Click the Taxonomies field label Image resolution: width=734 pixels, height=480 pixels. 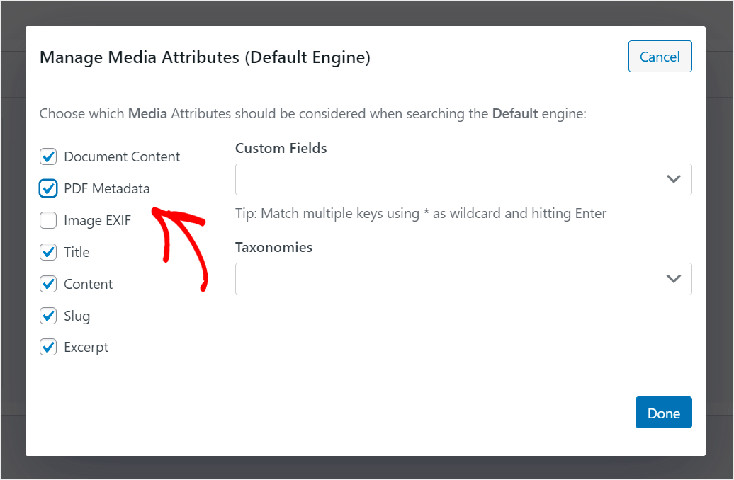click(x=273, y=247)
